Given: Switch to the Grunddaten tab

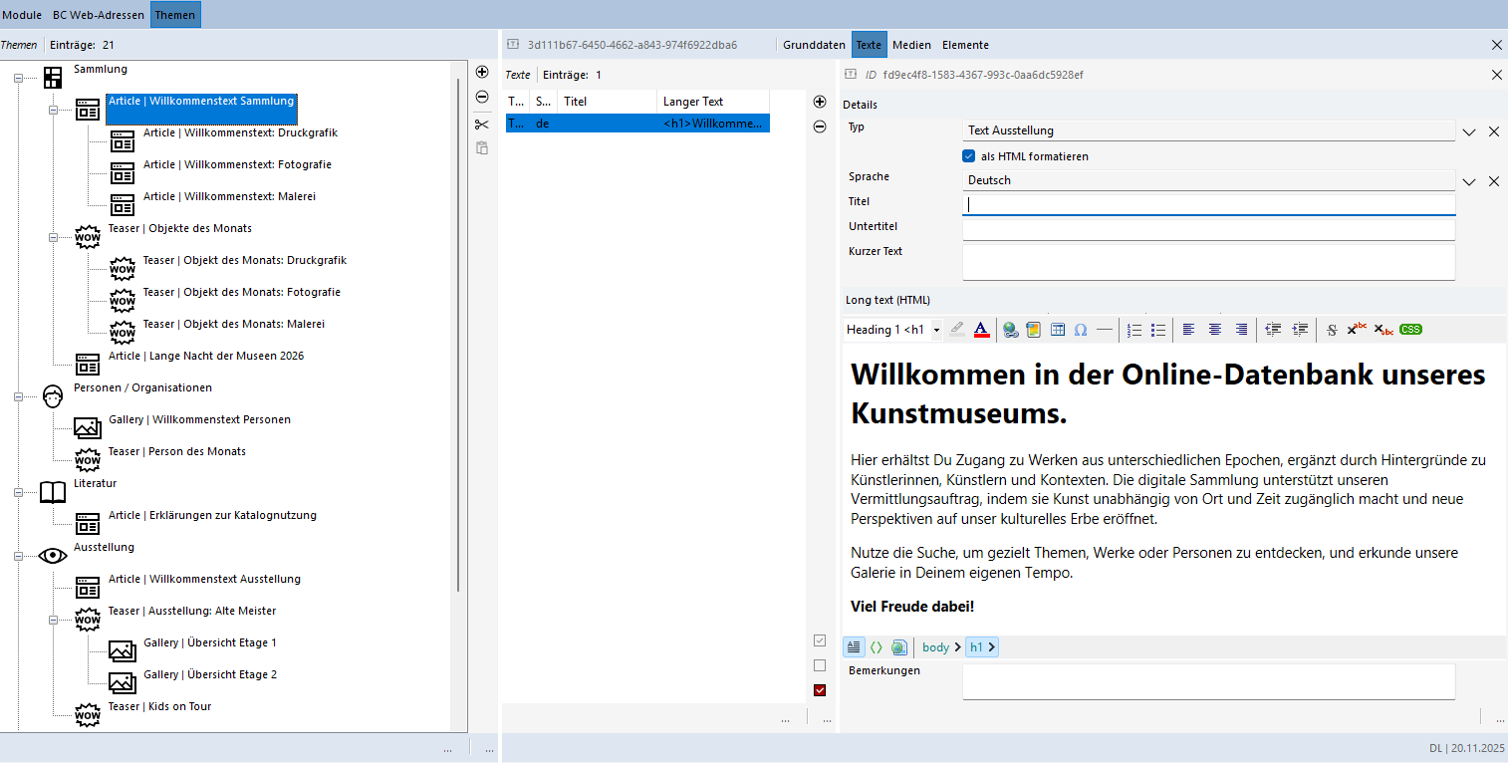Looking at the screenshot, I should pos(814,45).
